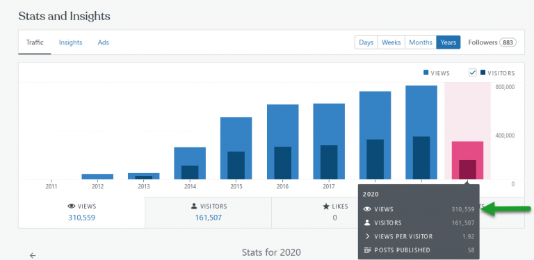Click the eye icon in 2020 tooltip

coord(367,209)
